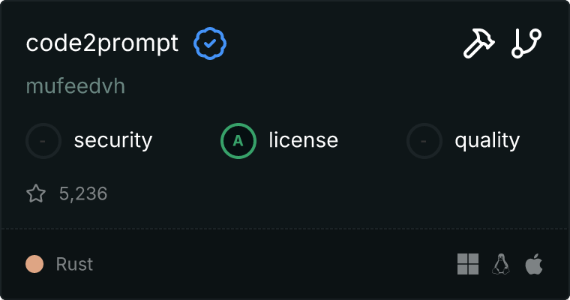Click the dashed divider line above the footer
The image size is (570, 300).
[285, 229]
